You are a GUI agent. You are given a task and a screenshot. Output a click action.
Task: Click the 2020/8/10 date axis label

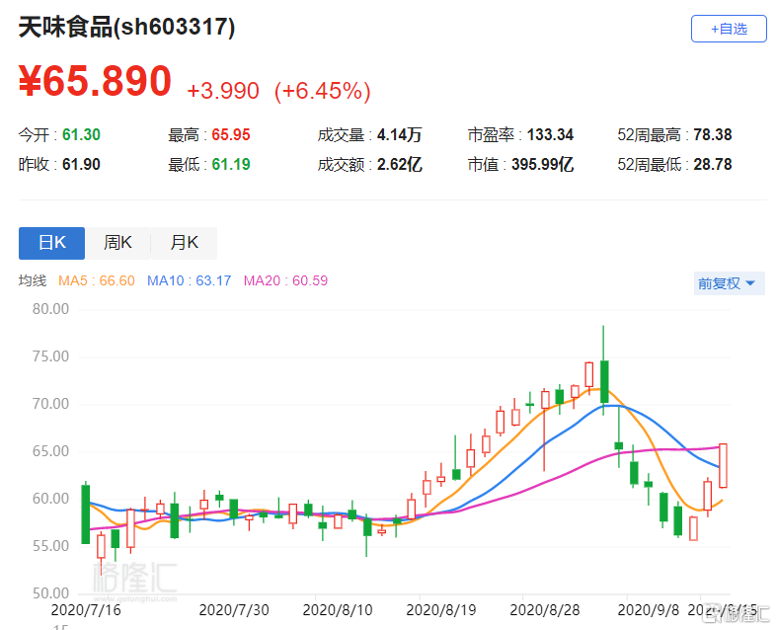point(338,610)
